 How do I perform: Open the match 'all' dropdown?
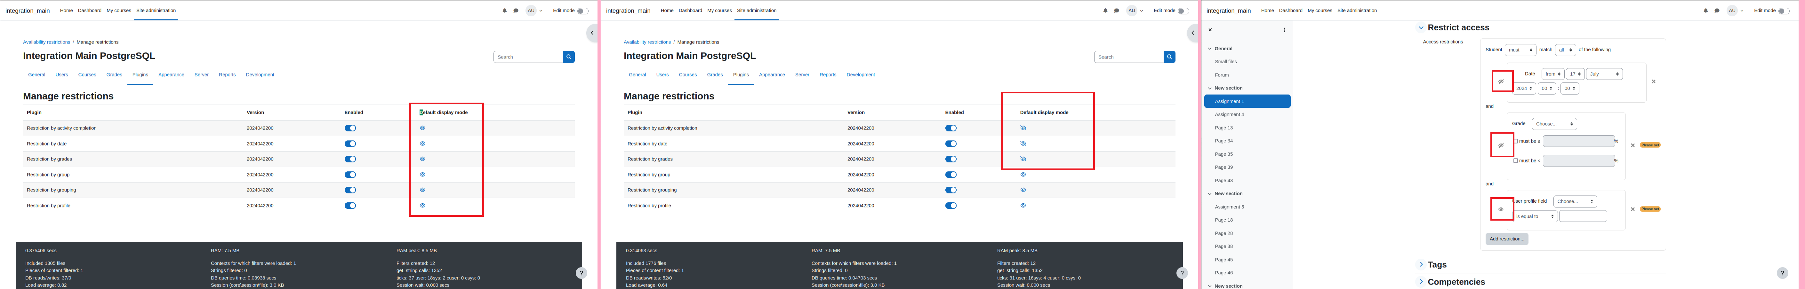(x=1565, y=50)
